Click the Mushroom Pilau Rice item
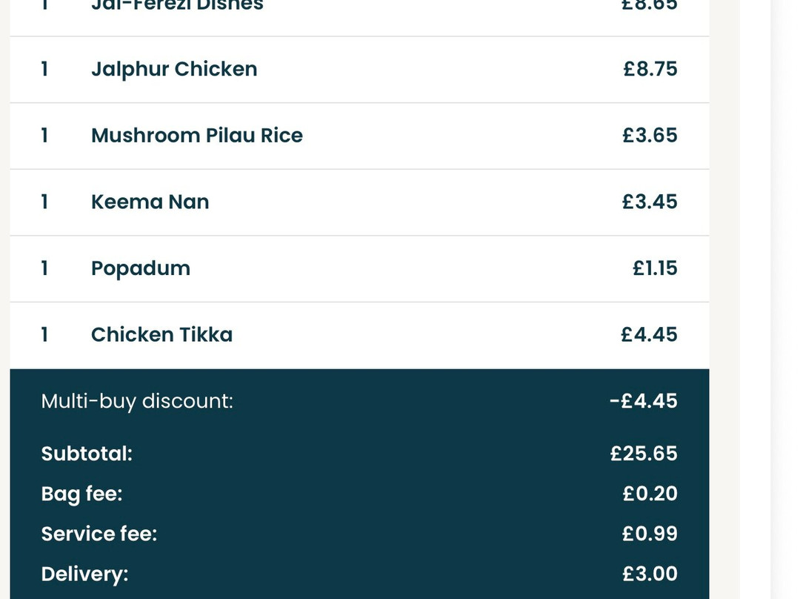The width and height of the screenshot is (800, 599). point(359,136)
